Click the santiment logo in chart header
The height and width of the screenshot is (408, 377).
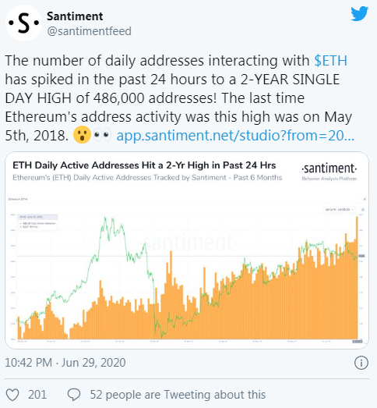329,171
